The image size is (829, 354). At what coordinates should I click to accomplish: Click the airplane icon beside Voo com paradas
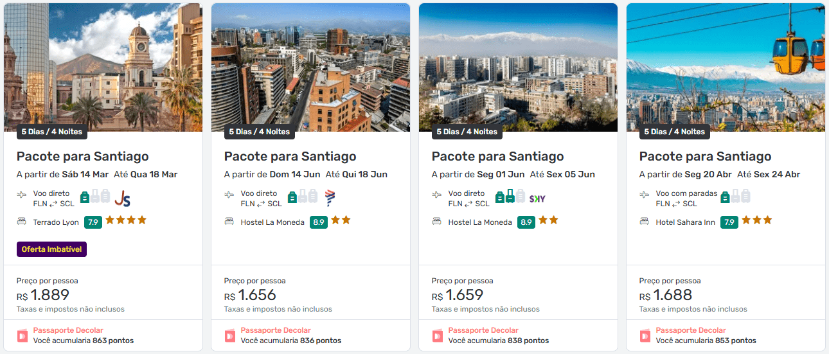(x=645, y=194)
